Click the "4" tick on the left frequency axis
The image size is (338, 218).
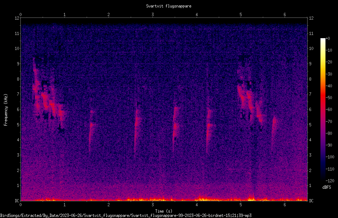point(18,140)
